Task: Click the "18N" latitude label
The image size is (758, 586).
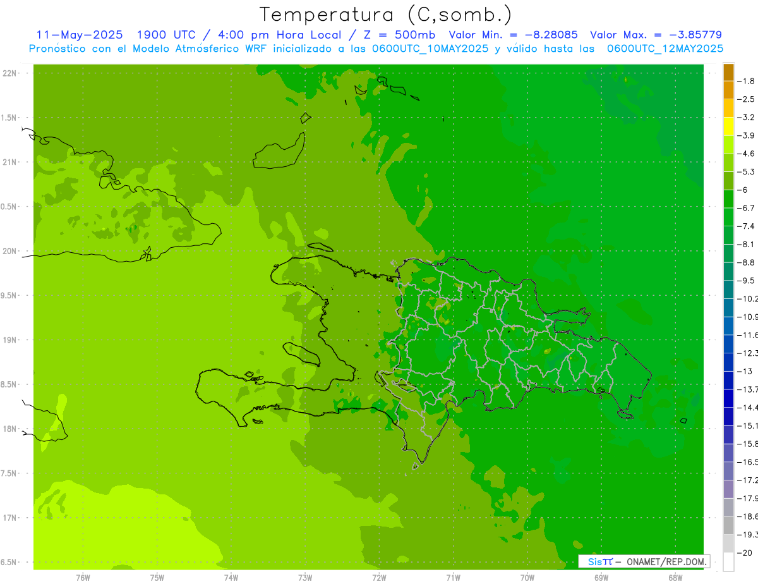Action: coord(9,429)
